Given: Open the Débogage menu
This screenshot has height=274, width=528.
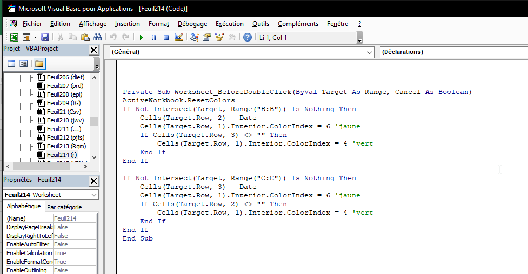Looking at the screenshot, I should 192,24.
